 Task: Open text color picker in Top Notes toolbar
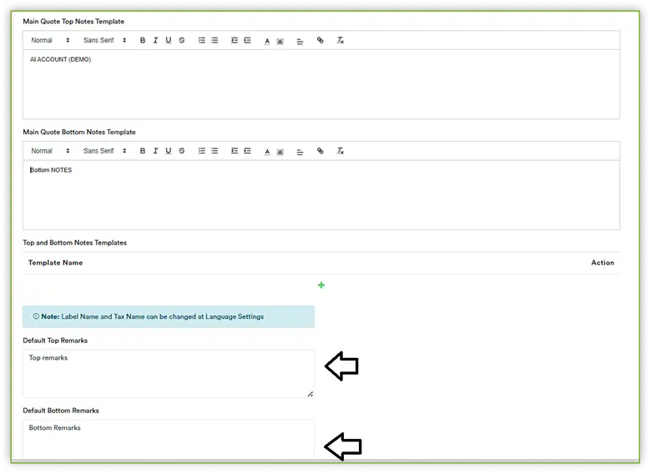pos(267,41)
